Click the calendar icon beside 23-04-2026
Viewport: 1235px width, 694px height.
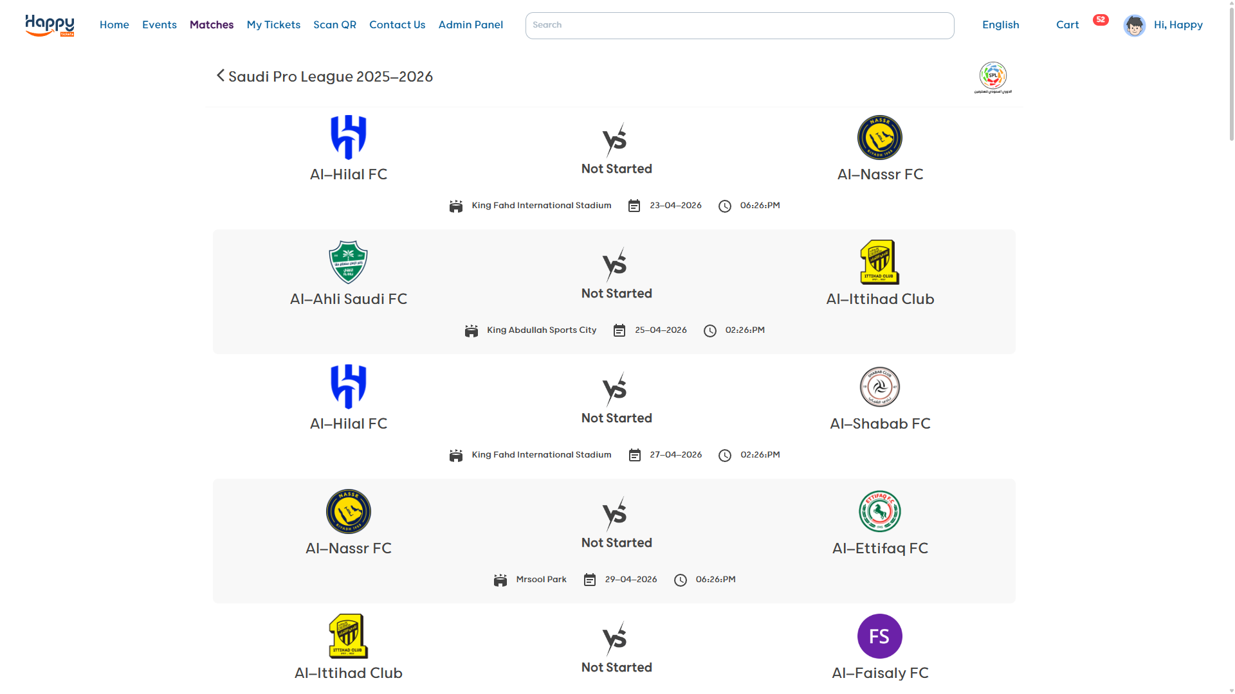[x=634, y=206]
